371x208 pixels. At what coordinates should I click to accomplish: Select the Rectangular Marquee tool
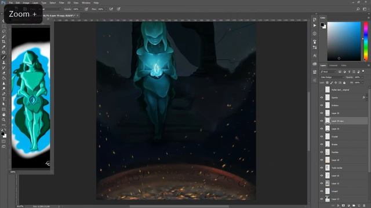(x=3, y=26)
